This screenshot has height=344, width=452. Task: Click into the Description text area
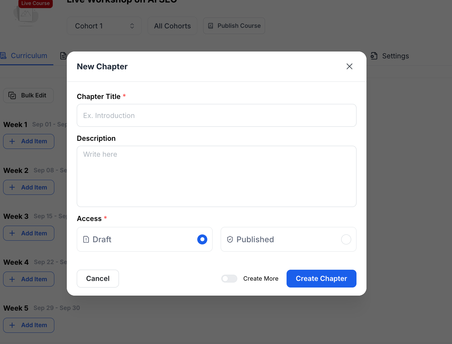click(x=217, y=176)
